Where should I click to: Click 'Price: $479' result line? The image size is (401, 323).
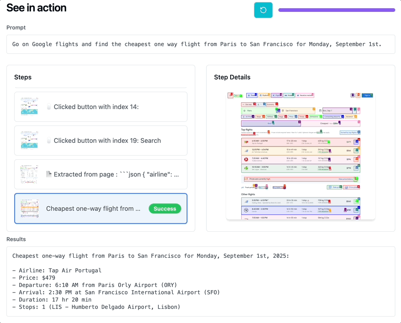point(34,278)
